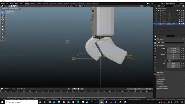Expand the Delta Transform panel
This screenshot has width=185, height=104.
pyautogui.click(x=163, y=70)
